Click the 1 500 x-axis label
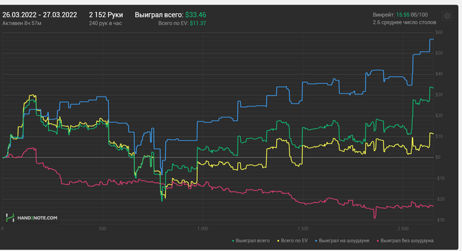462x251 pixels. pyautogui.click(x=302, y=229)
